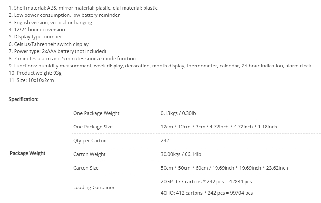Screen dimensions: 321x203
Task: Click the Shell material feature line
Action: (x=83, y=8)
